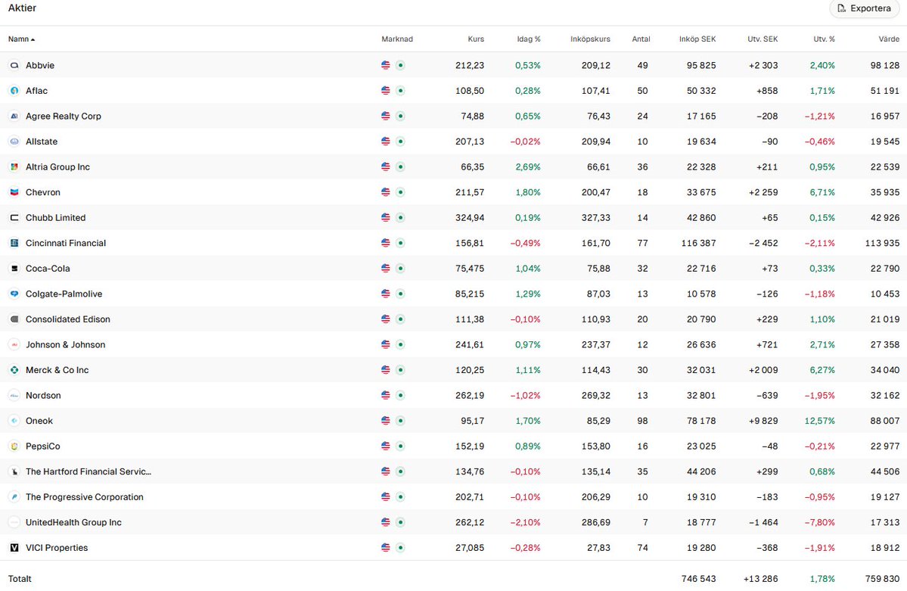Click the Allstate logo icon
Image resolution: width=907 pixels, height=591 pixels.
tap(14, 142)
